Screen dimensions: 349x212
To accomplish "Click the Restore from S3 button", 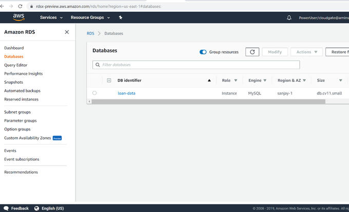I will tap(337, 52).
